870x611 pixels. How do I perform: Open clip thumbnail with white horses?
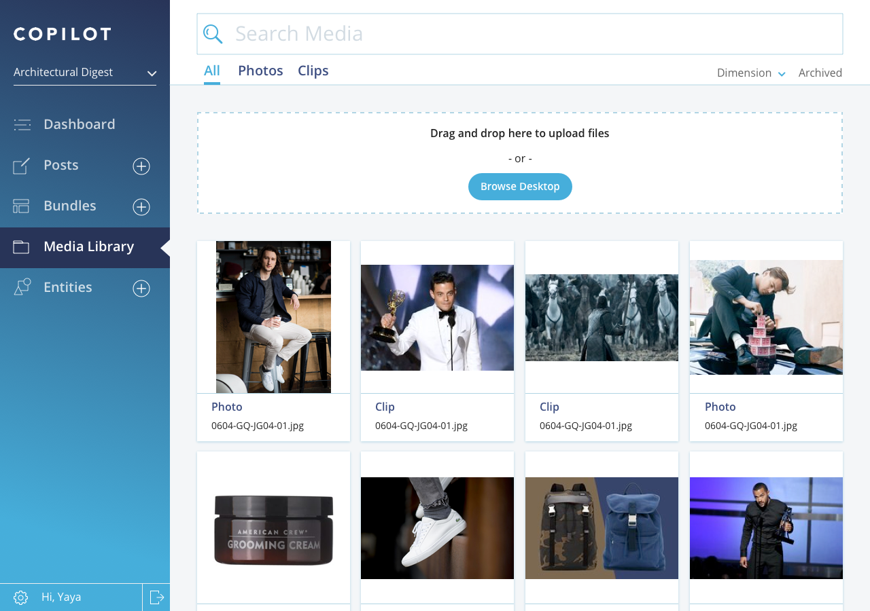pos(602,318)
